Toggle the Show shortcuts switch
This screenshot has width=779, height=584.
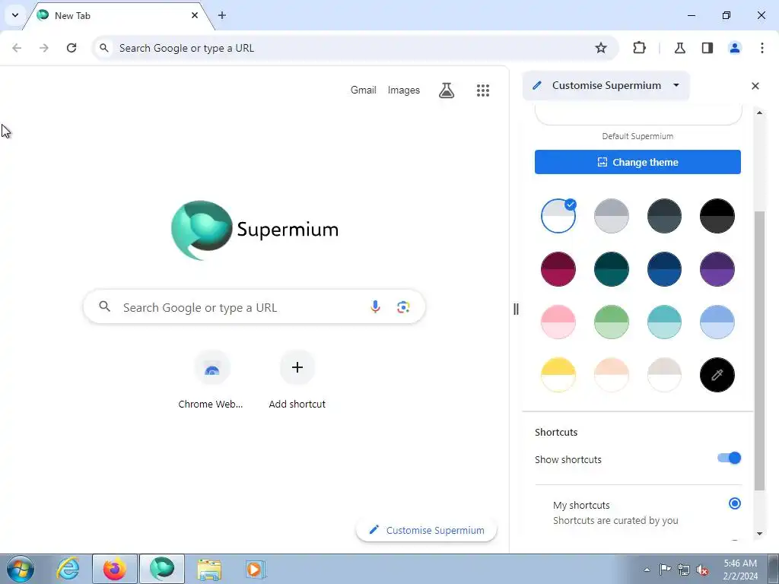pyautogui.click(x=729, y=458)
